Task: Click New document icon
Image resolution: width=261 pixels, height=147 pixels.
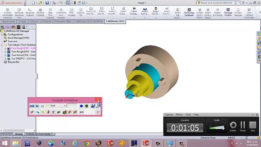Action: click(x=33, y=3)
